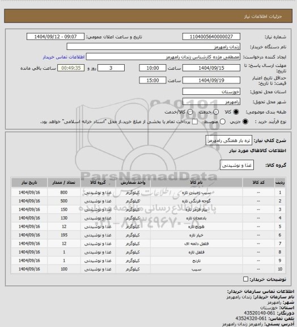297x327 pixels.
Task: Select item name بادمجان تازه
Action: [x=196, y=218]
